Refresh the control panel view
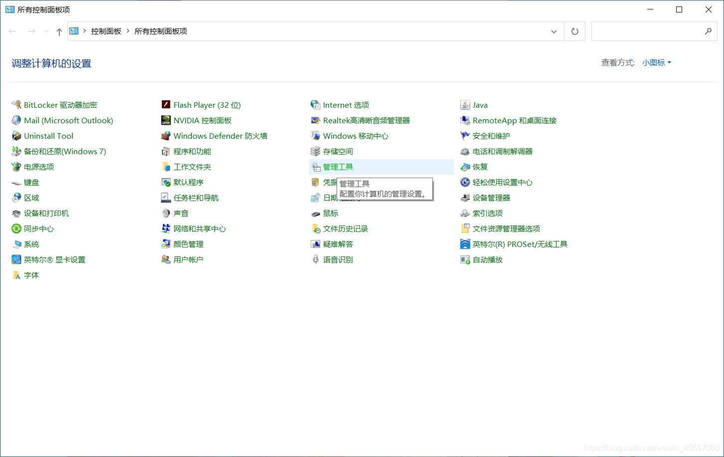724x457 pixels. [575, 31]
